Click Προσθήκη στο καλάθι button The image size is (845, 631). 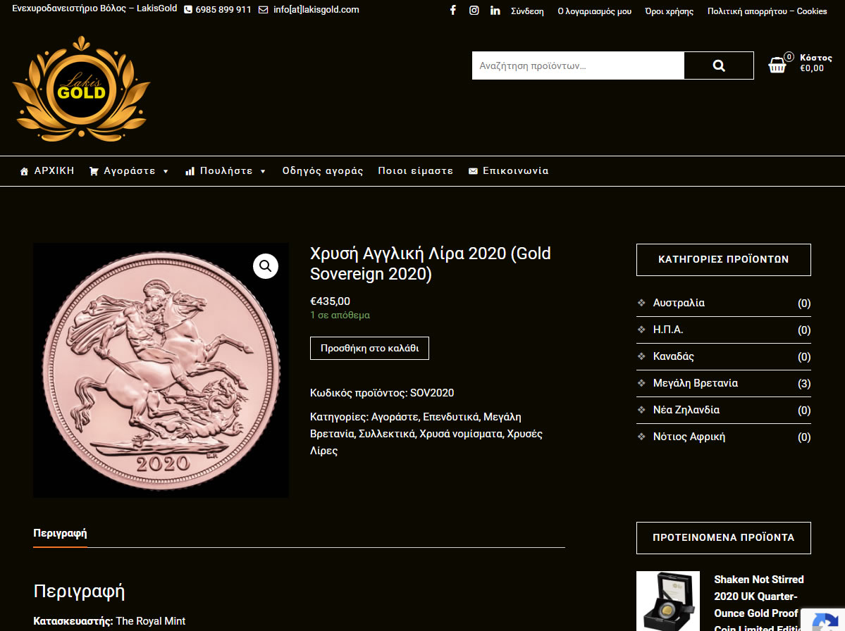click(370, 349)
